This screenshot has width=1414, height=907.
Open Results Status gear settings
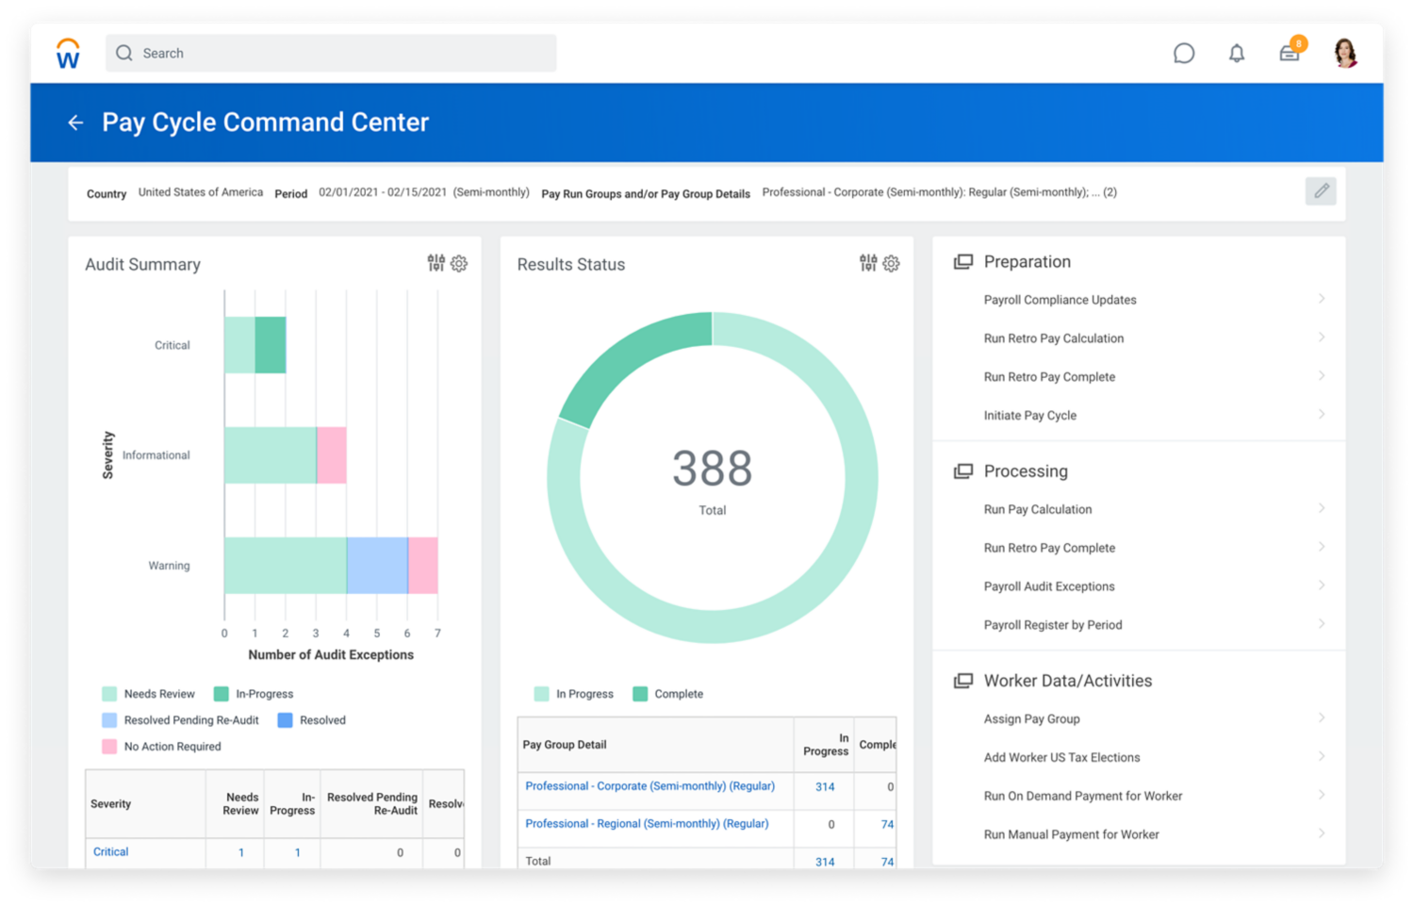point(891,264)
